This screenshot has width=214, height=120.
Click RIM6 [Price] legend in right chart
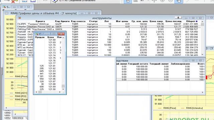click(x=170, y=108)
